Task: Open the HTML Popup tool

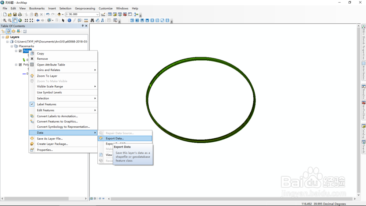Action: tap(79, 20)
